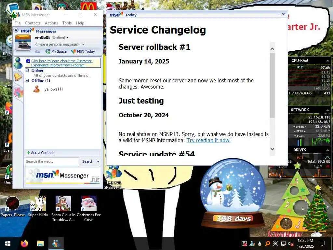
Task: Collapse the Offline (1) contacts group
Action: tap(27, 81)
